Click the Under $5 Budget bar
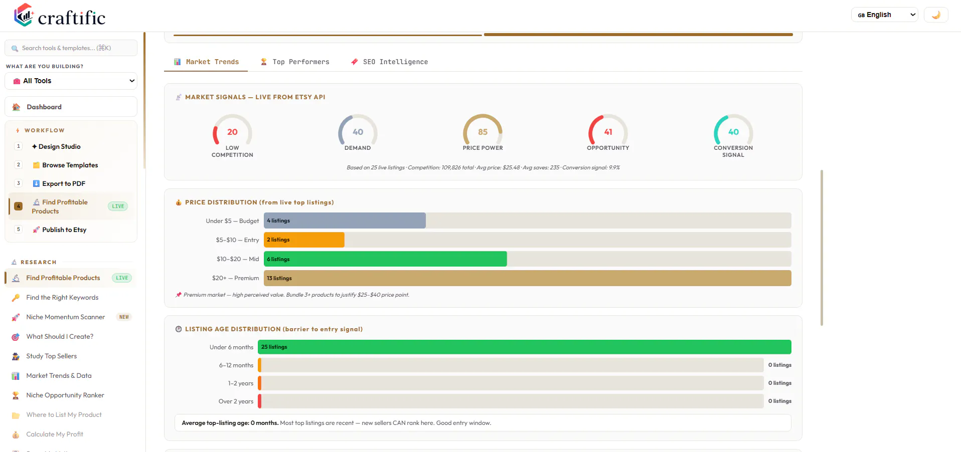Viewport: 961px width, 452px height. click(345, 220)
